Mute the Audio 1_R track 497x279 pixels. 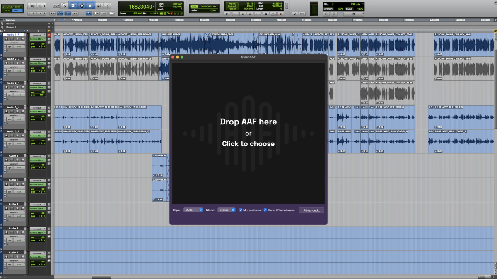click(x=23, y=38)
